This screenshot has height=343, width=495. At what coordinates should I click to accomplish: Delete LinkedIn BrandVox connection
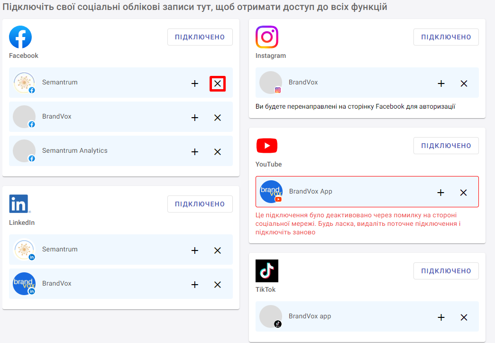(218, 285)
